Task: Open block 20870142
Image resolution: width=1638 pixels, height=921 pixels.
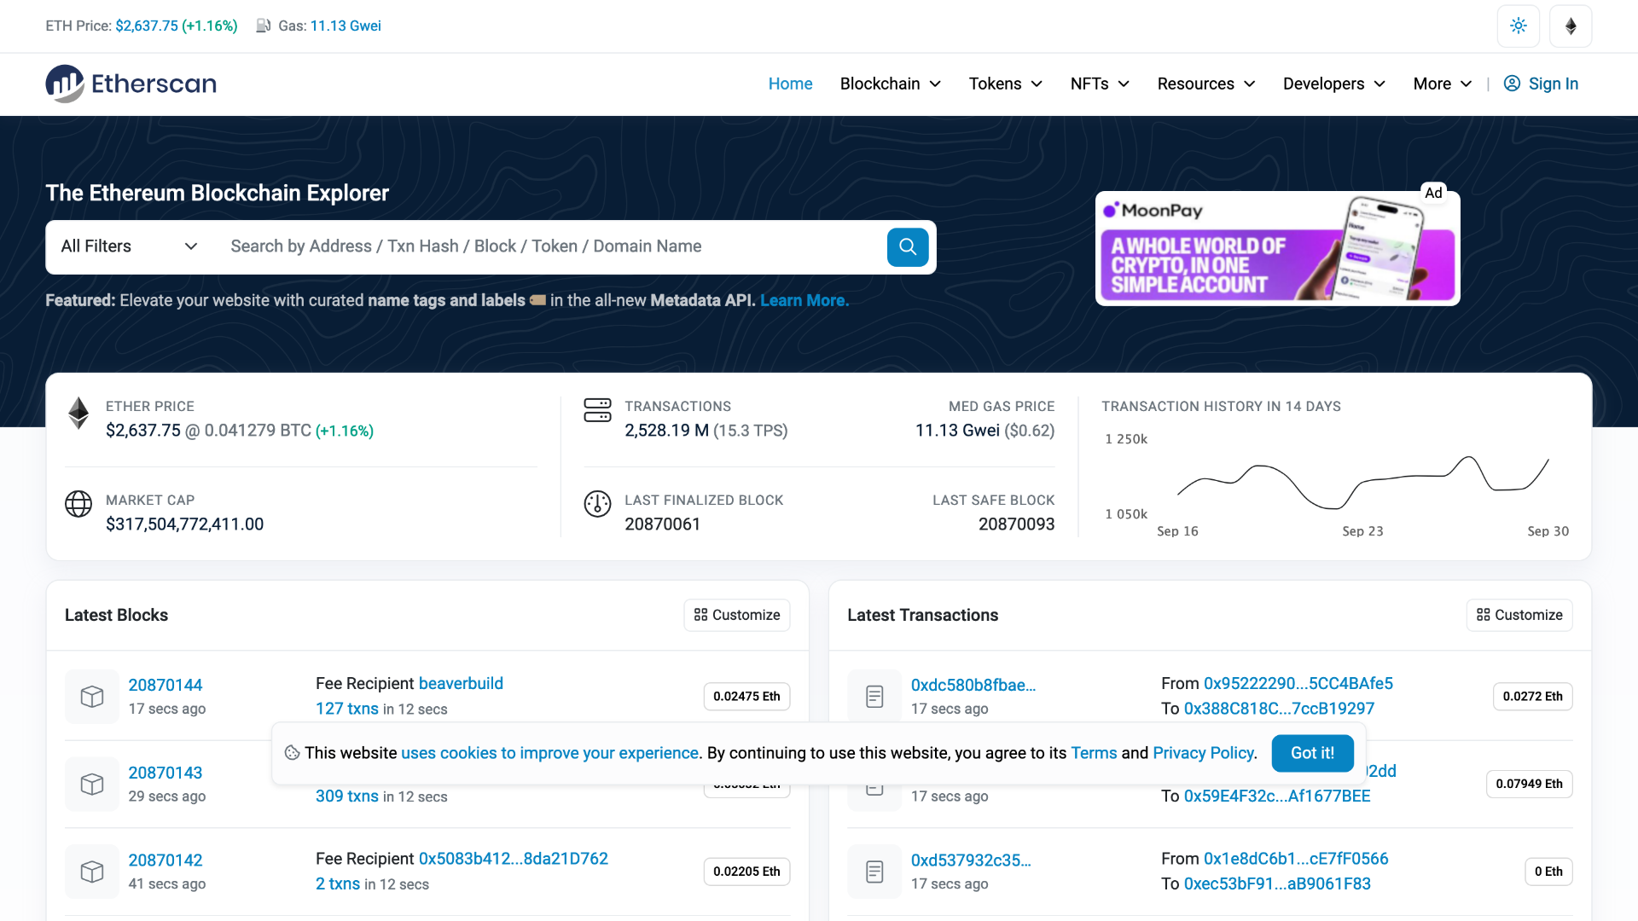Action: (166, 860)
